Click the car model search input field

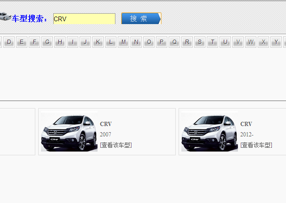[x=84, y=18]
